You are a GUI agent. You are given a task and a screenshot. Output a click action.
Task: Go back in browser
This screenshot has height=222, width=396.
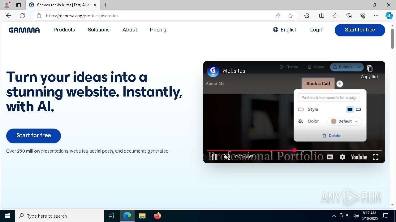(x=9, y=16)
